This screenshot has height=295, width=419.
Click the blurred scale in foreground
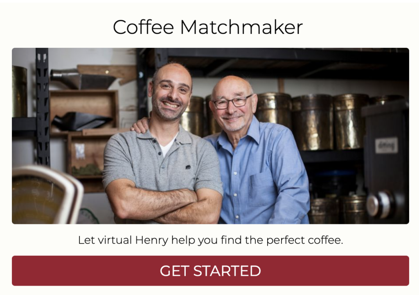pos(47,195)
